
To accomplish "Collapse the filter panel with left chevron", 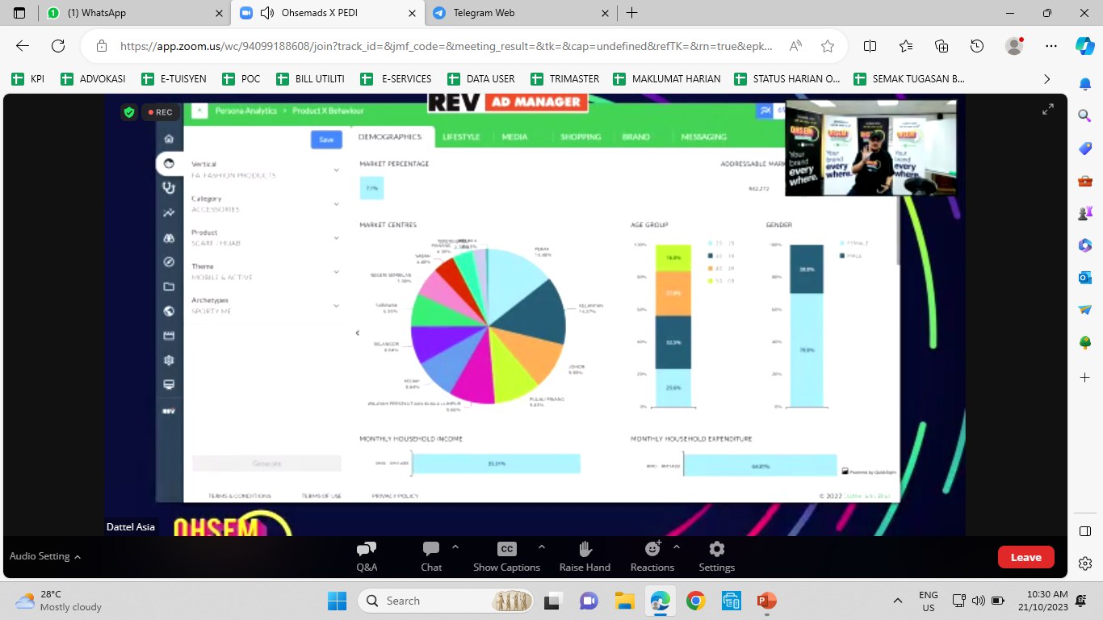I will 357,333.
